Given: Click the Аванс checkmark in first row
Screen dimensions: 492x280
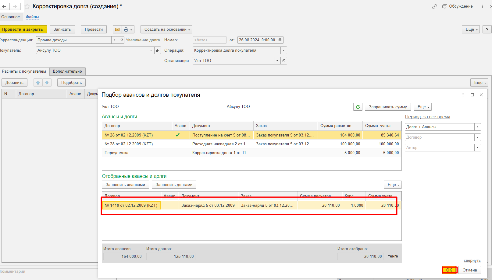Looking at the screenshot, I should click(177, 135).
